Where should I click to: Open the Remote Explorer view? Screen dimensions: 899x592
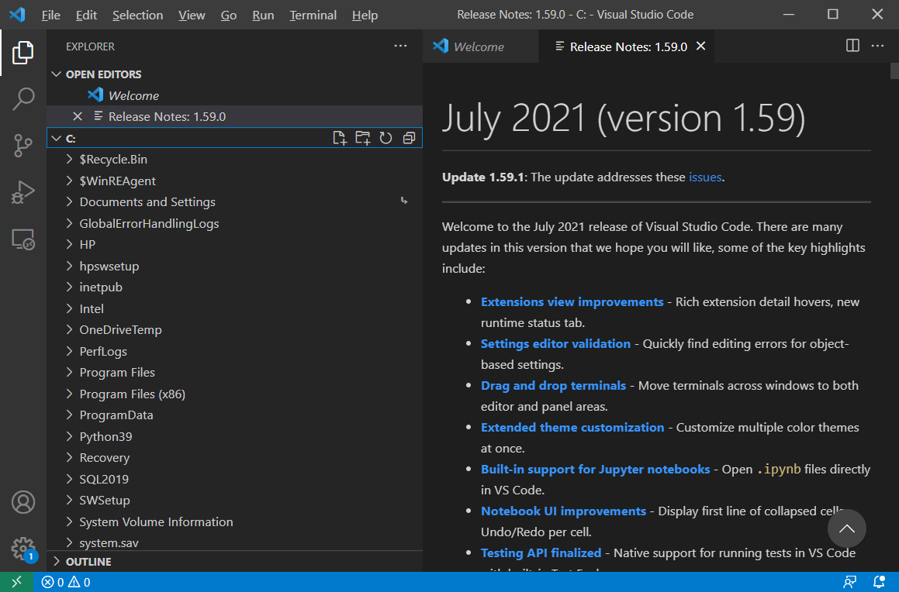pos(23,239)
